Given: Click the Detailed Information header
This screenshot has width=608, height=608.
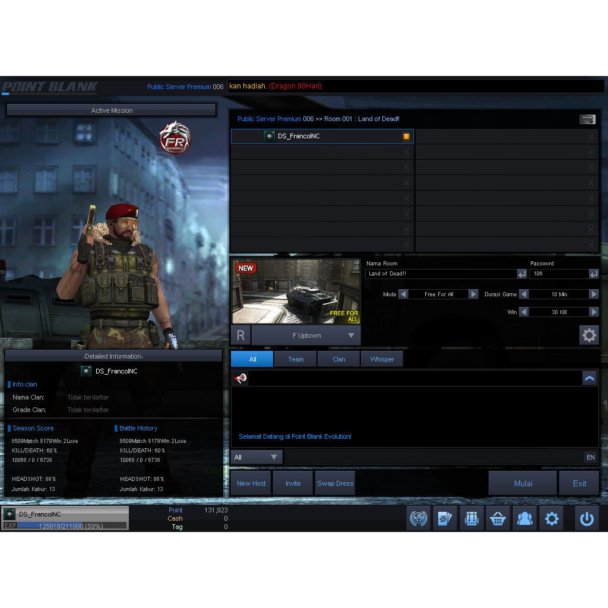Looking at the screenshot, I should click(113, 356).
